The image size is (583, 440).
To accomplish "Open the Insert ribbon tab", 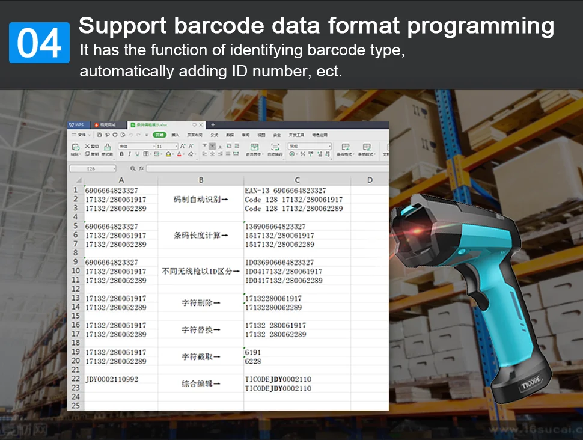I will pyautogui.click(x=175, y=135).
